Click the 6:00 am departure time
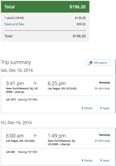 point(15,136)
